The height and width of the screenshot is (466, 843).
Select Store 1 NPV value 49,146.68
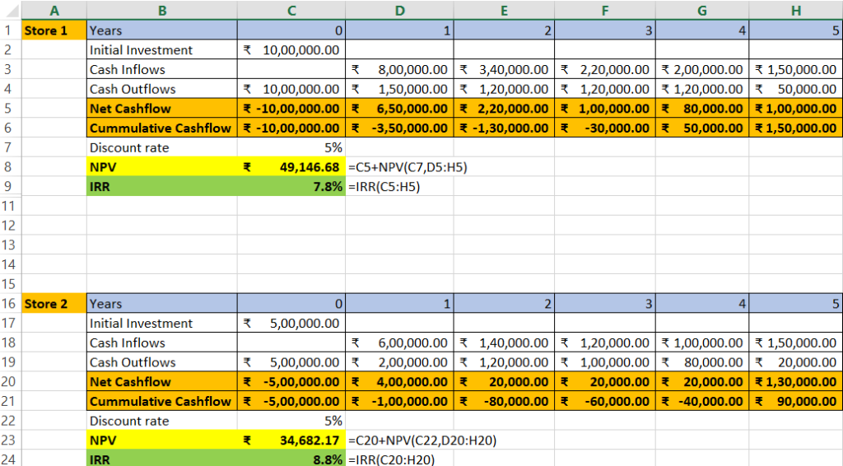(x=291, y=168)
